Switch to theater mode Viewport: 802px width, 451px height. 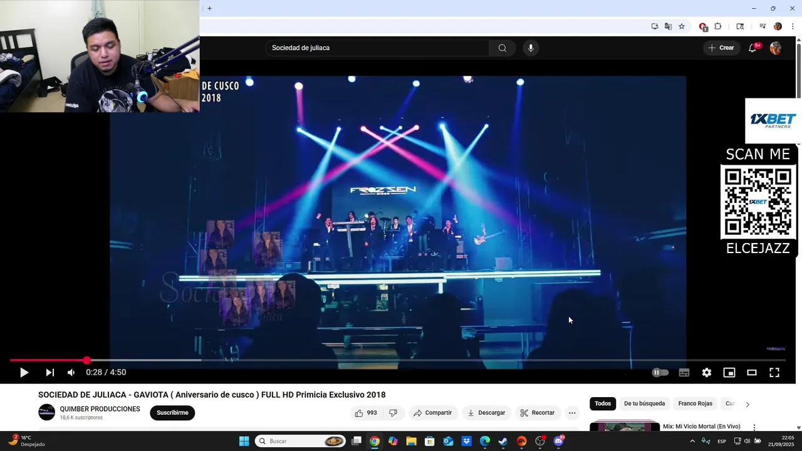tap(752, 373)
